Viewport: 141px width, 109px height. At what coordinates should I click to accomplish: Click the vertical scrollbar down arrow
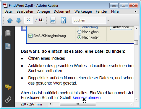pyautogui.click(x=136, y=99)
